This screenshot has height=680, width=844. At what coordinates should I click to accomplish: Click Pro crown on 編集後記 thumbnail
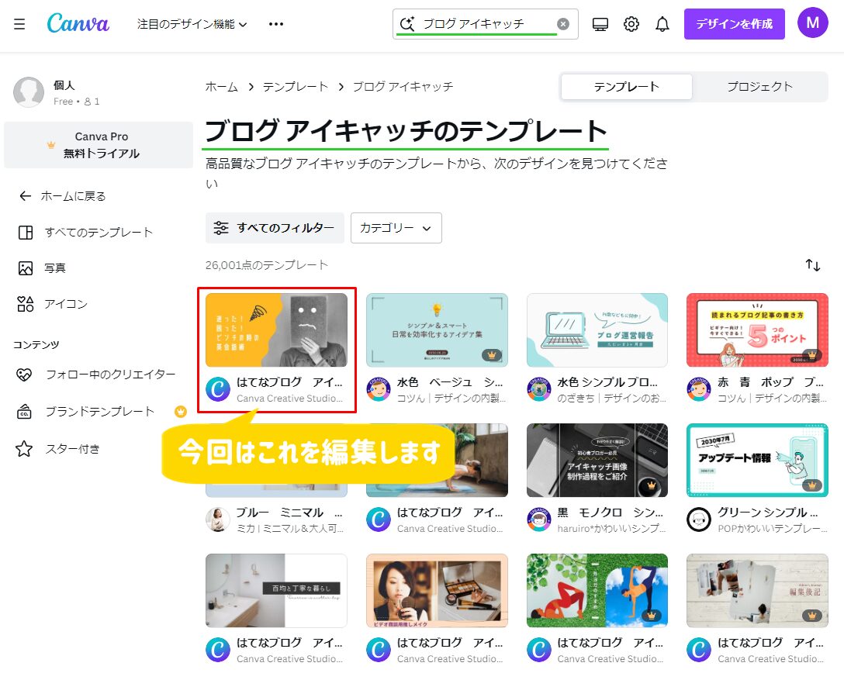812,616
